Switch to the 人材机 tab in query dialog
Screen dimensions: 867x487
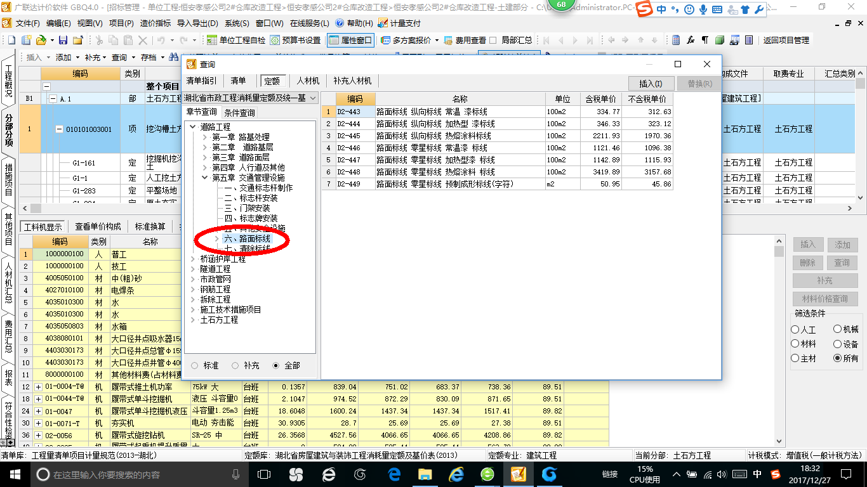click(x=308, y=81)
